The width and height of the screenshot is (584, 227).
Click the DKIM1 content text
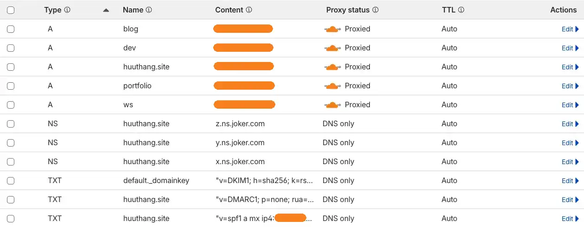(x=264, y=181)
